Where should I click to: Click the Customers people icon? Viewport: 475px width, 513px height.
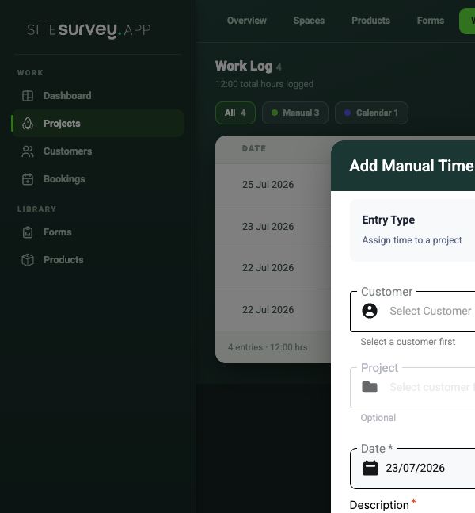(x=28, y=151)
